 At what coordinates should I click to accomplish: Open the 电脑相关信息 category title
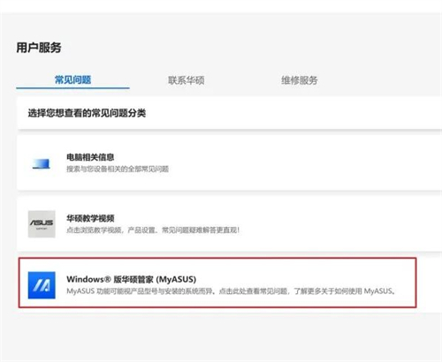click(x=90, y=157)
